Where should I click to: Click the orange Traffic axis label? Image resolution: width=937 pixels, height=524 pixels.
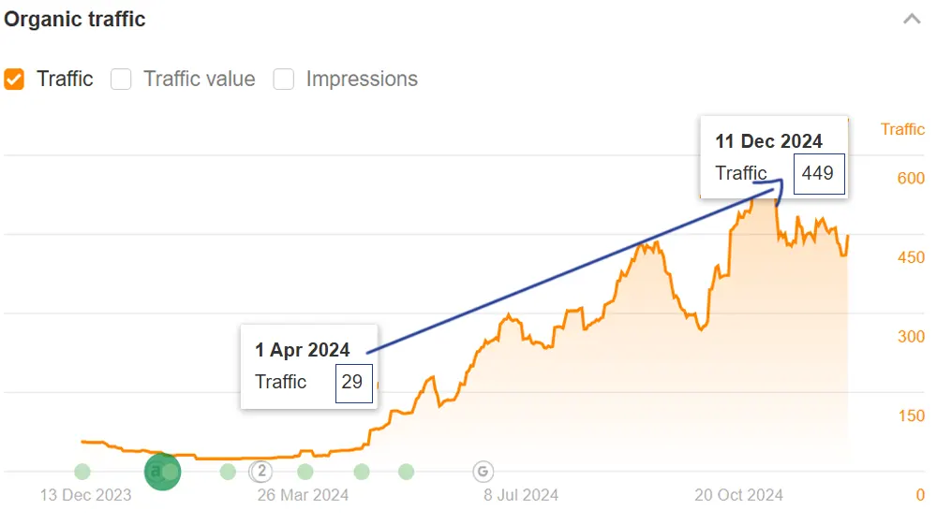tap(902, 129)
